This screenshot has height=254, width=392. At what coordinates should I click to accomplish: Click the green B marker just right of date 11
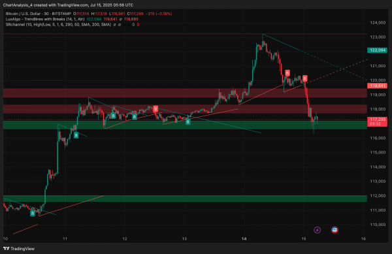click(76, 135)
